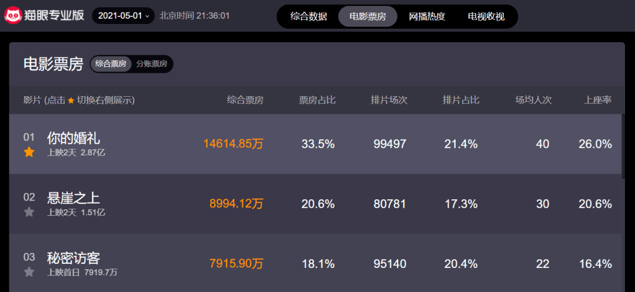Viewport: 635px width, 292px height.
Task: Switch to the 电影票房 tab
Action: 367,16
